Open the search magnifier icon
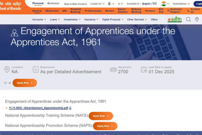 pos(188,20)
